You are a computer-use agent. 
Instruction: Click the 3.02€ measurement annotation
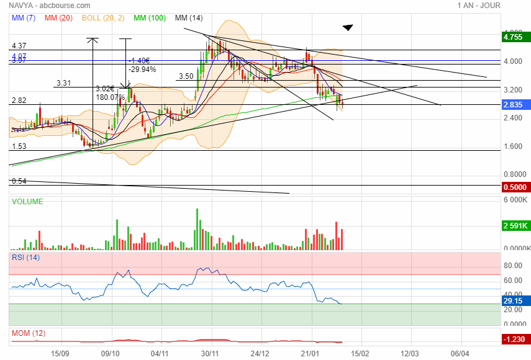(106, 89)
